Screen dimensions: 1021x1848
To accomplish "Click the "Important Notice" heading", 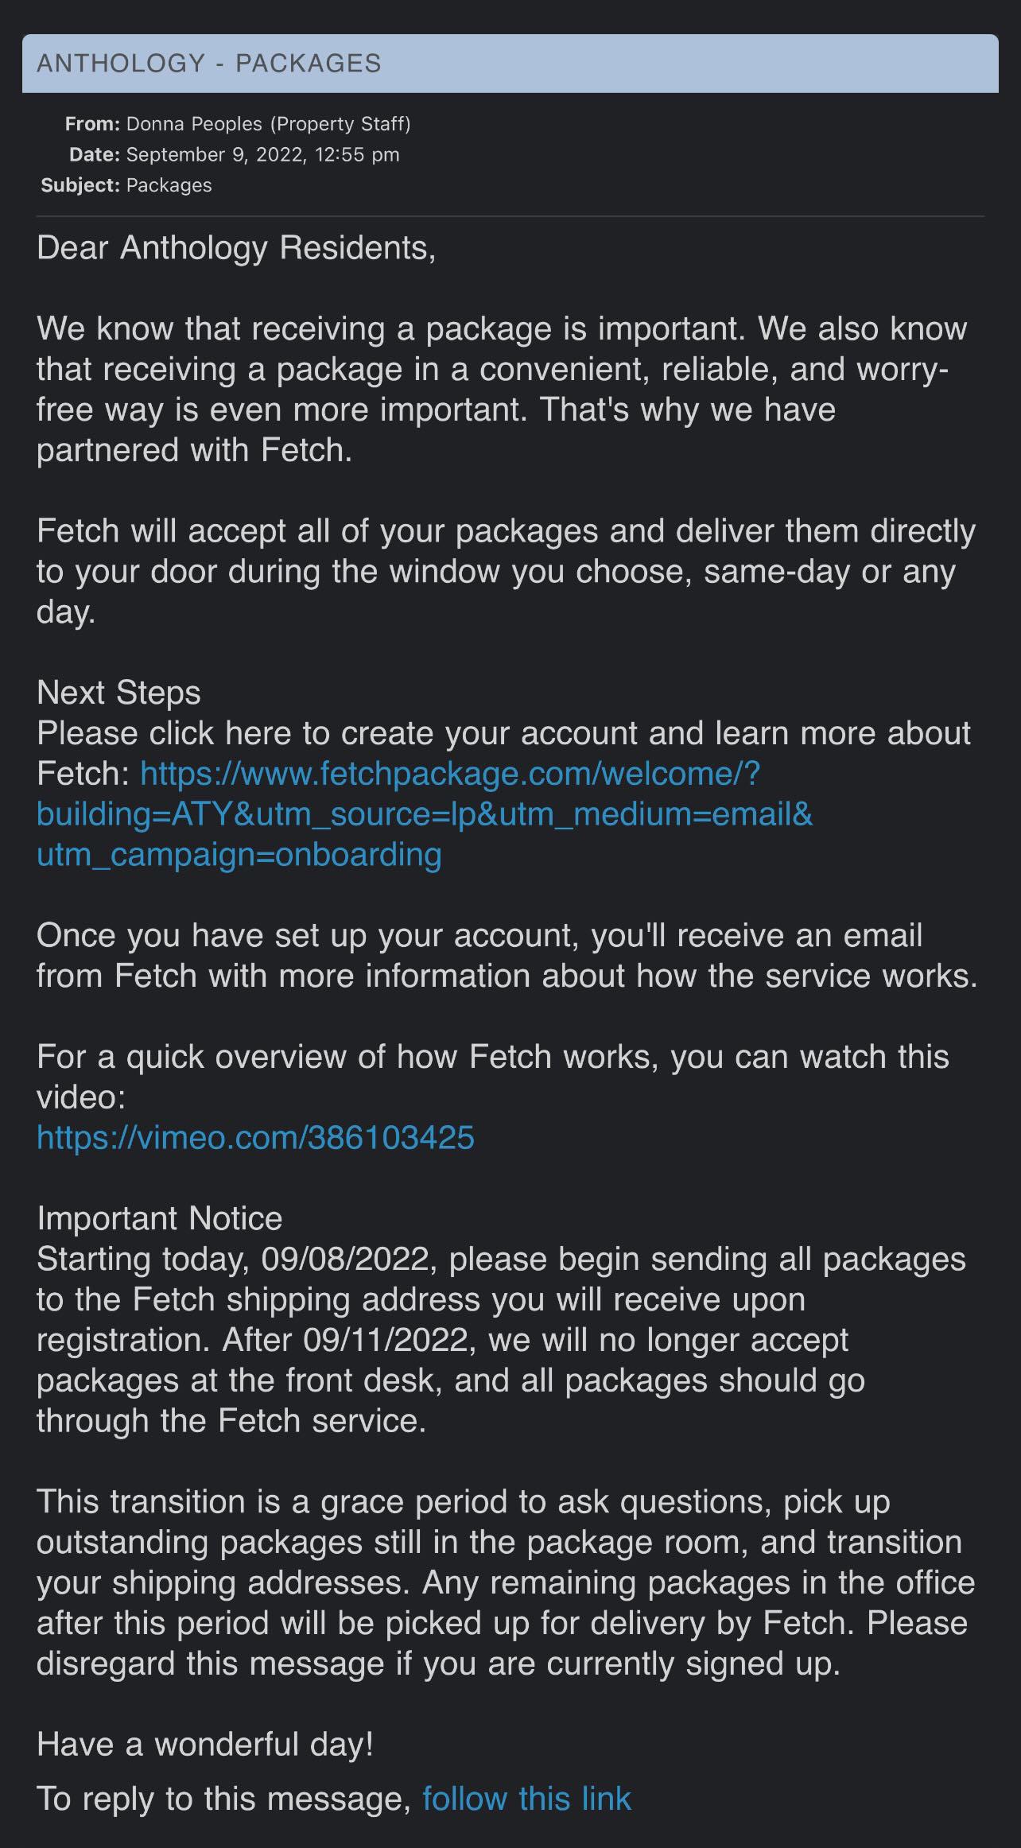I will [x=160, y=1218].
